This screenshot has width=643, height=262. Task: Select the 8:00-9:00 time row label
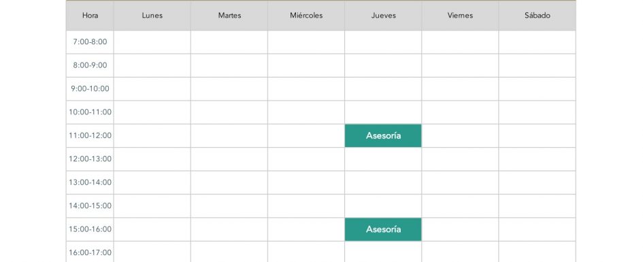coord(90,65)
